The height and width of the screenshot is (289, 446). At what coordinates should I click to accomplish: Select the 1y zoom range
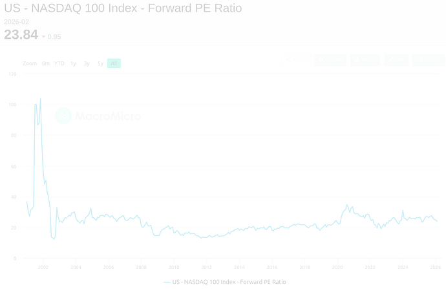pyautogui.click(x=73, y=63)
